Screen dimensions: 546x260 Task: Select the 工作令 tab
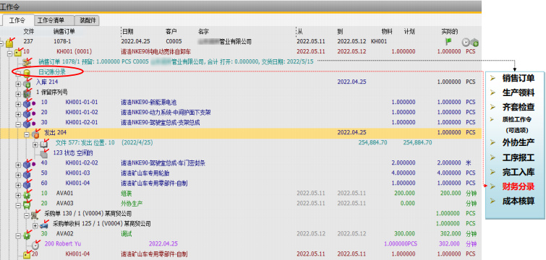click(x=17, y=20)
